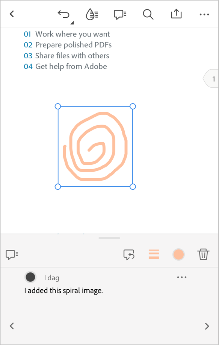
Task: Adjust line thickness with the three-bars control
Action: click(154, 254)
